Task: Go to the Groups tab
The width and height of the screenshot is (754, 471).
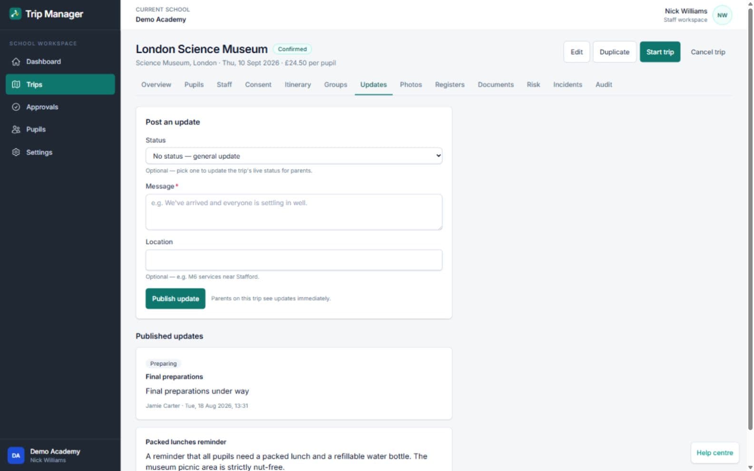Action: (x=335, y=85)
